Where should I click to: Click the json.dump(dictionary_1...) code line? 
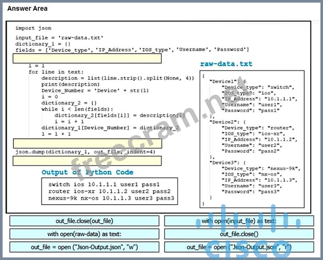pyautogui.click(x=85, y=152)
